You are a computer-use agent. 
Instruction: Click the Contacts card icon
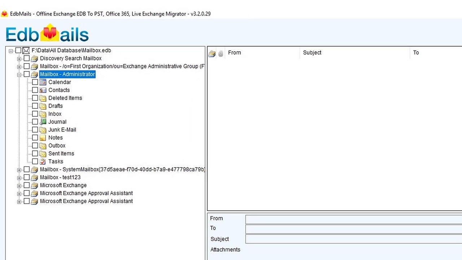click(x=43, y=90)
